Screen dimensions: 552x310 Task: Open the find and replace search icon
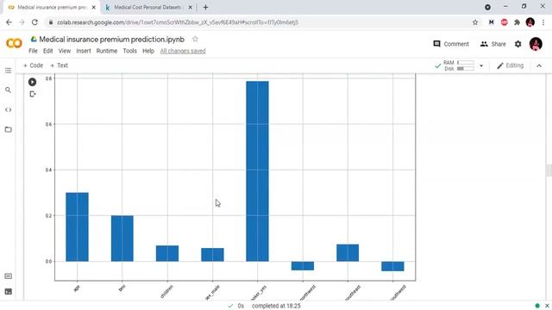coord(8,90)
